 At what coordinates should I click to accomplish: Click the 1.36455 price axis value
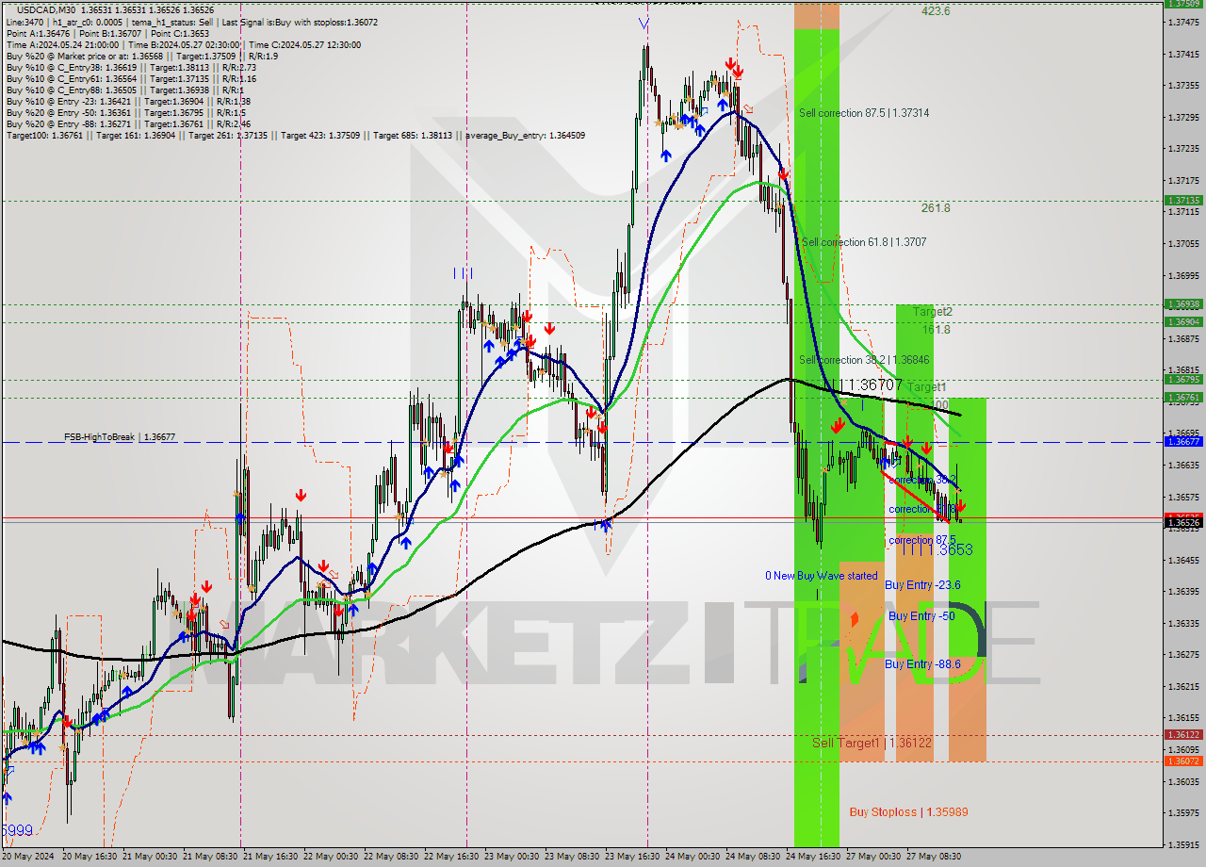(1183, 560)
